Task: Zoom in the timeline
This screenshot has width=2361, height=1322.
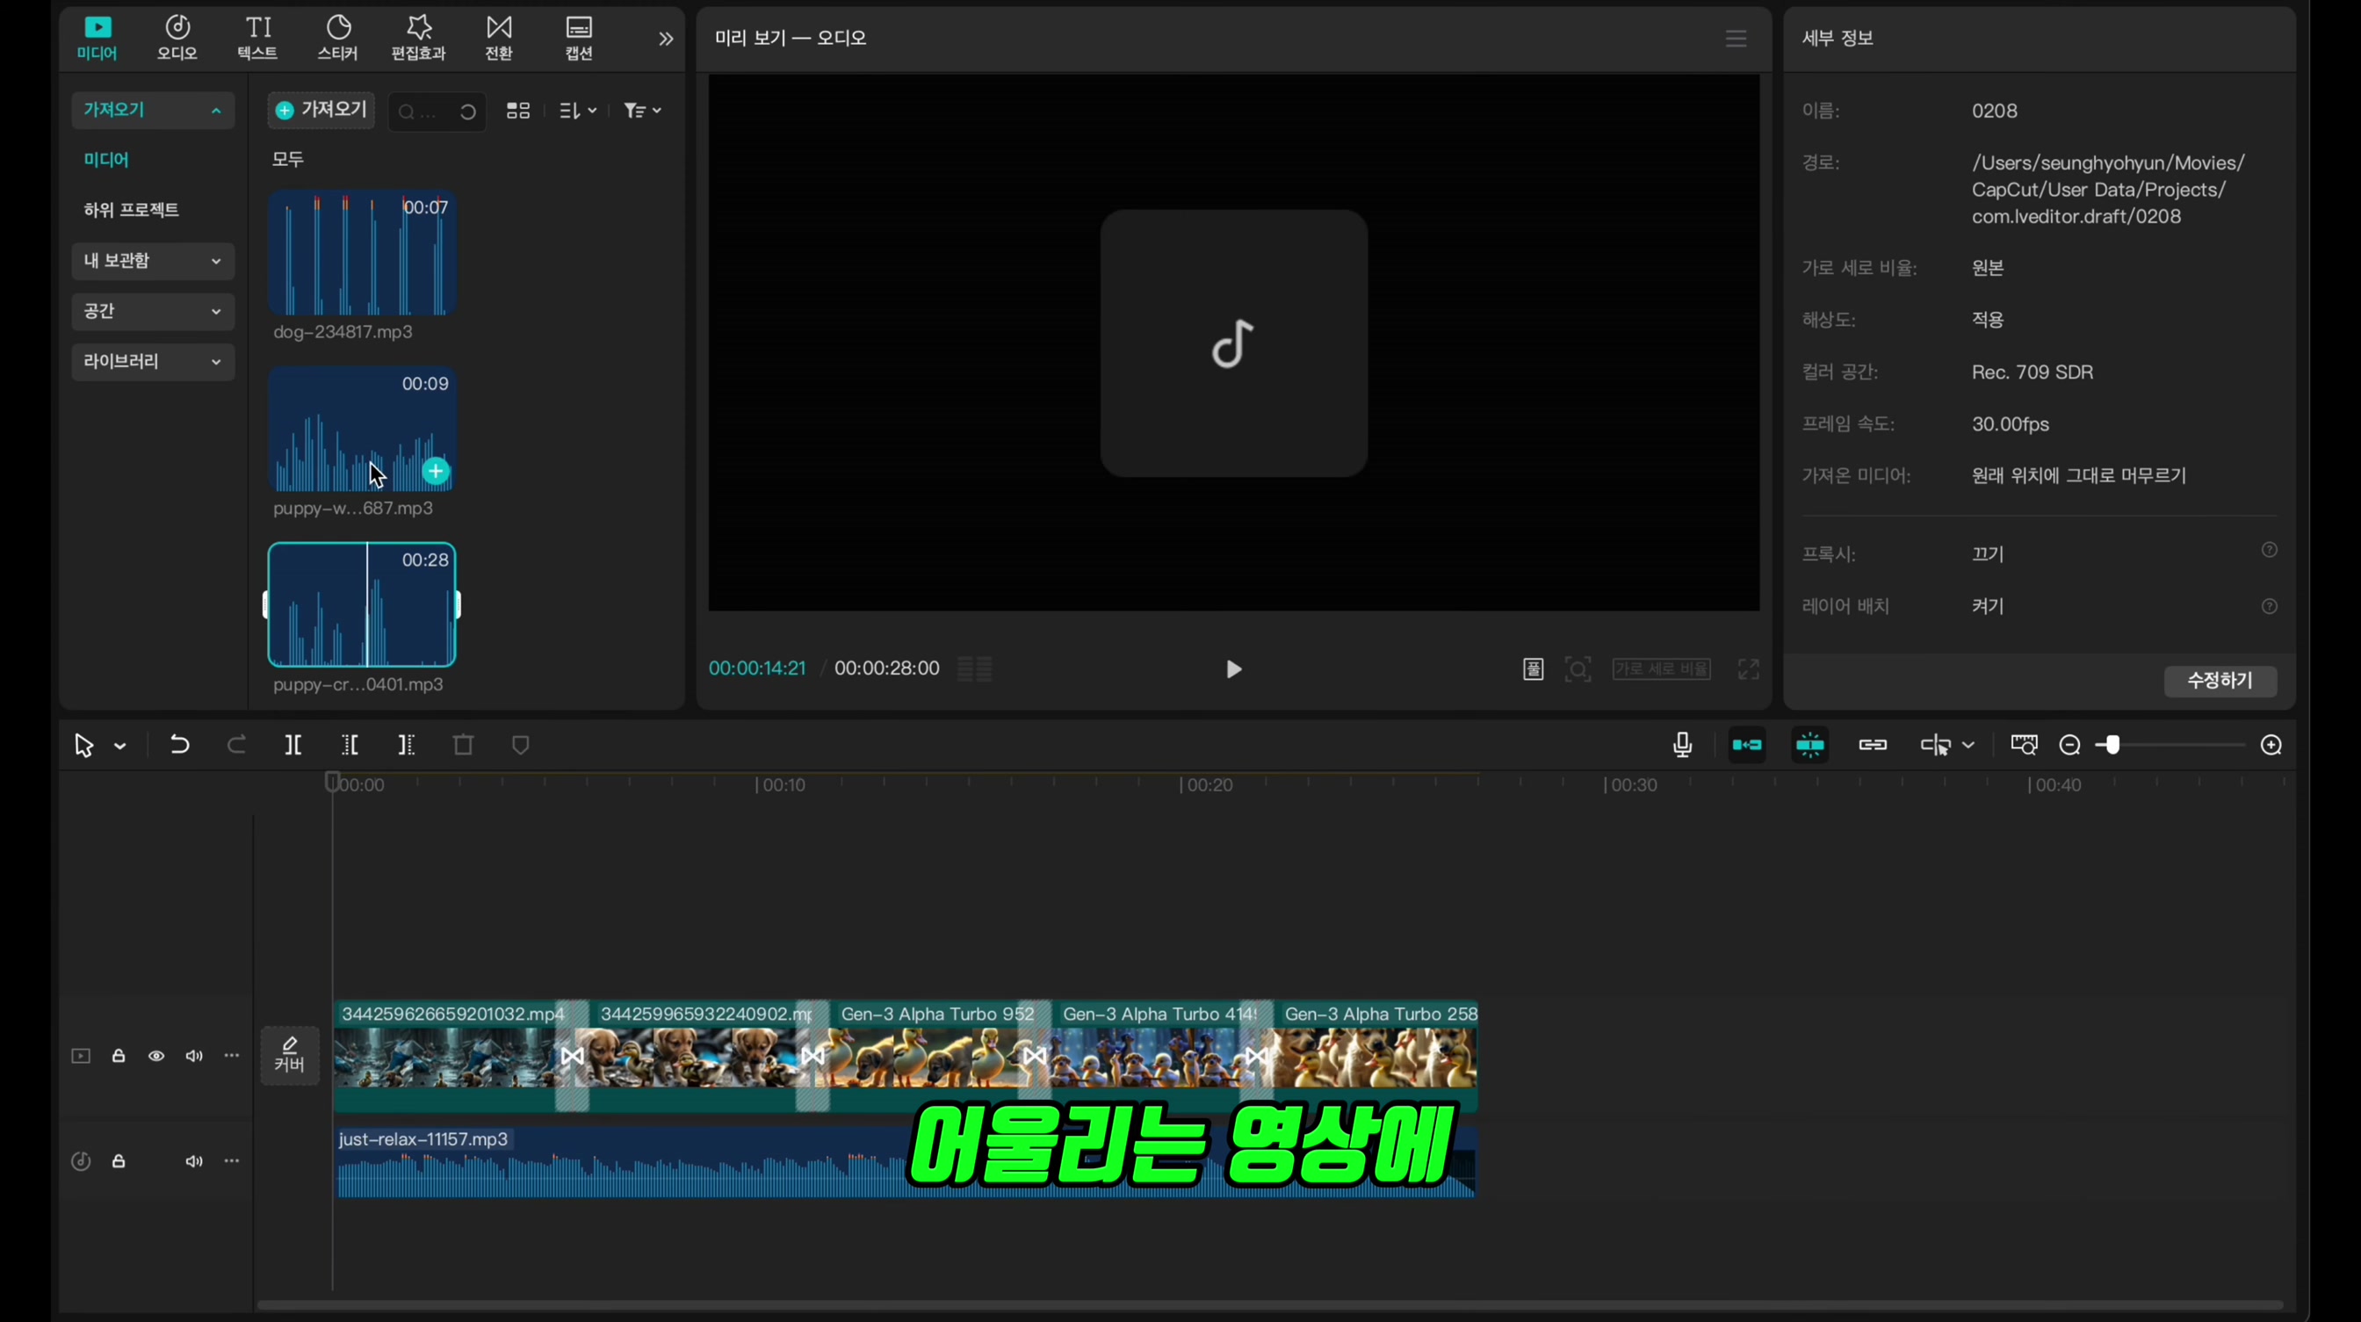Action: click(2271, 746)
